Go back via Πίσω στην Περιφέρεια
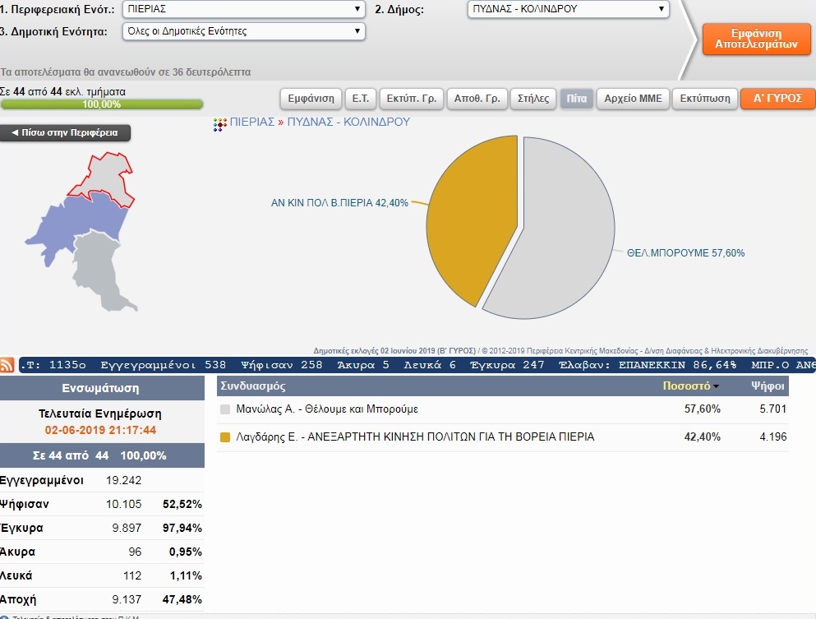Screen dimensions: 816x619 click(65, 132)
